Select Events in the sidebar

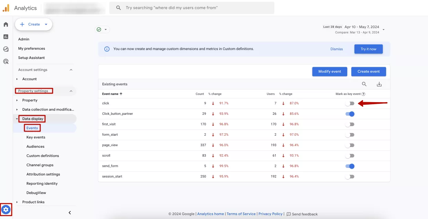32,128
